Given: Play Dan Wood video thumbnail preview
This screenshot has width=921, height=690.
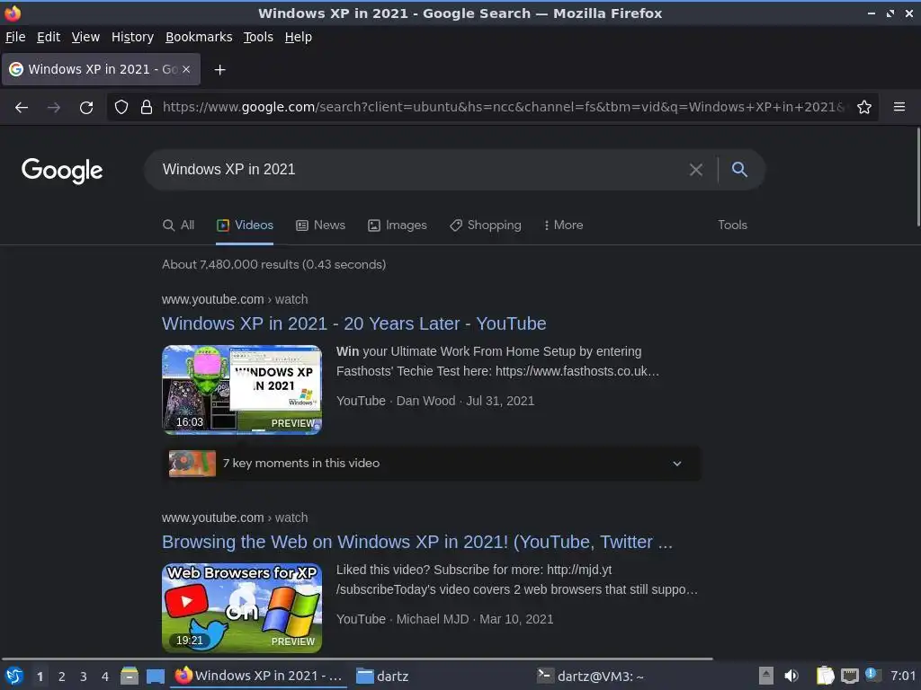Looking at the screenshot, I should point(242,390).
